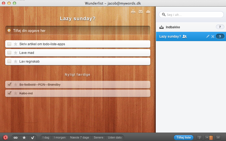Click the search magnifier icon
The image size is (226, 141).
pos(164,14)
